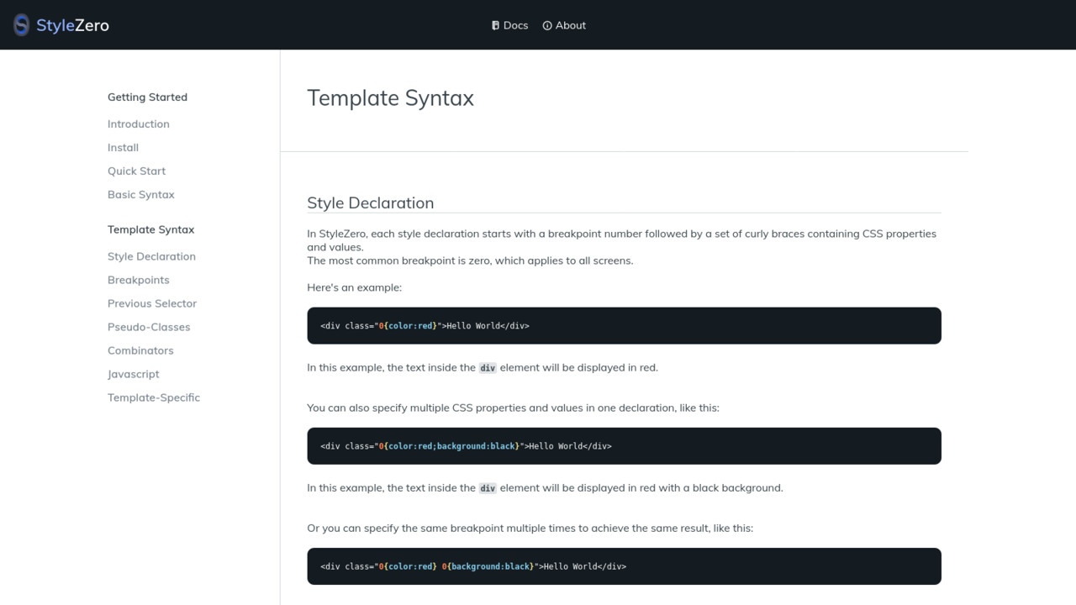This screenshot has width=1076, height=605.
Task: Open the Install sidebar link
Action: (123, 147)
